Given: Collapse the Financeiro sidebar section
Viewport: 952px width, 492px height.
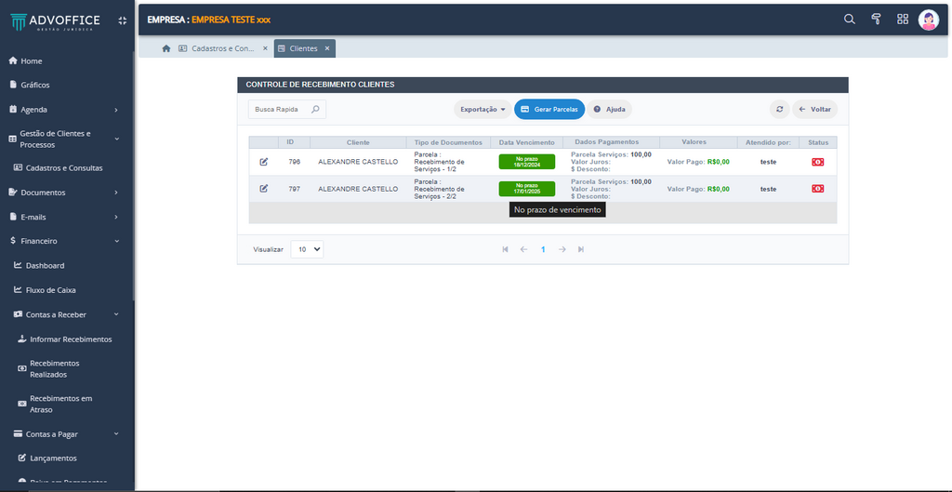Looking at the screenshot, I should click(x=65, y=241).
